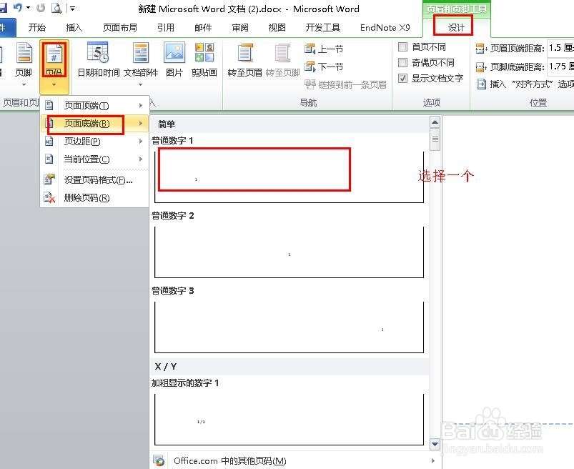
Task: Select 加粗显示的数字 1 thumbnail
Action: point(289,419)
